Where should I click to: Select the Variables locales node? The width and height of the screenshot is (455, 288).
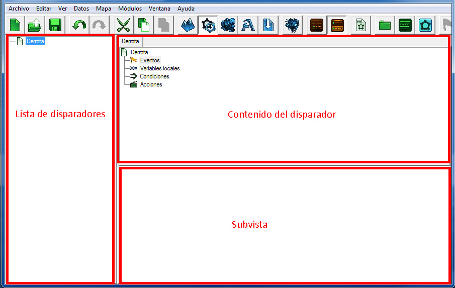coord(159,68)
